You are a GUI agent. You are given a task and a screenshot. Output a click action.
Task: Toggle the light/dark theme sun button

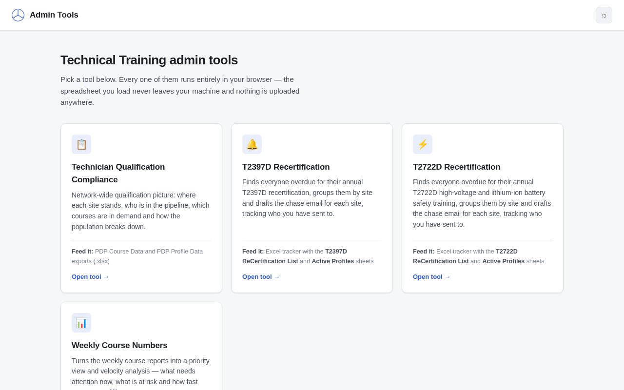pos(604,15)
